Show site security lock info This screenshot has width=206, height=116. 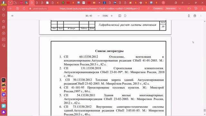pos(30,9)
